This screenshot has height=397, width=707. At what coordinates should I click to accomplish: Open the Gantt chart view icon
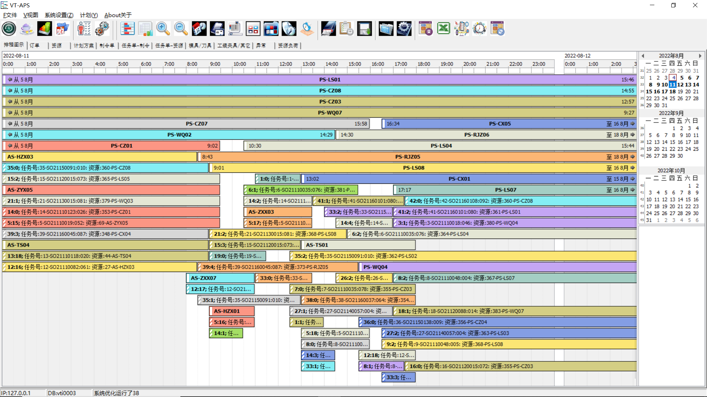coord(127,29)
